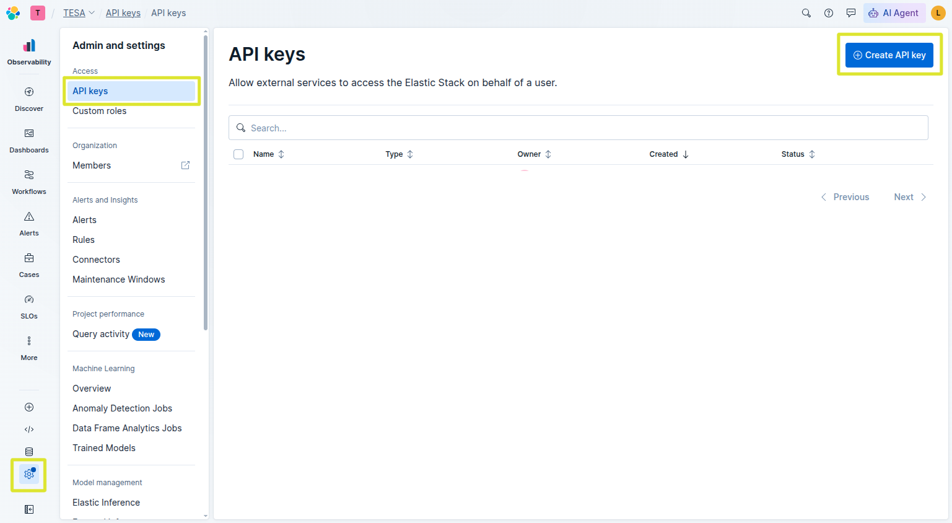Click the scrollbar down arrow in settings panel
This screenshot has height=523, width=952.
coord(206,516)
